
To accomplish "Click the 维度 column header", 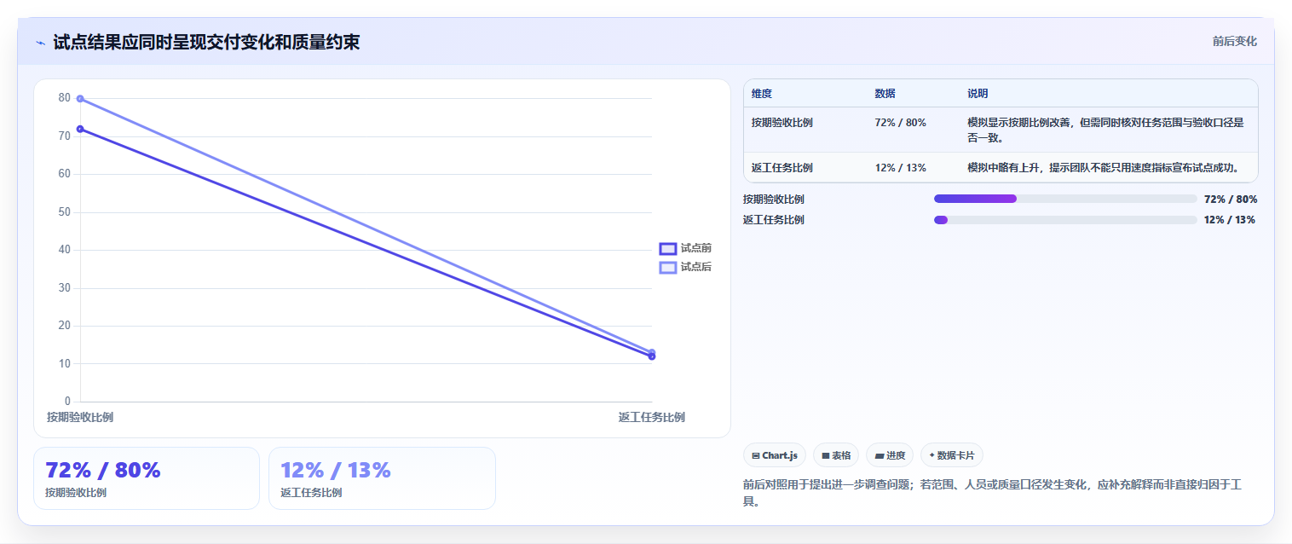I will click(x=762, y=94).
